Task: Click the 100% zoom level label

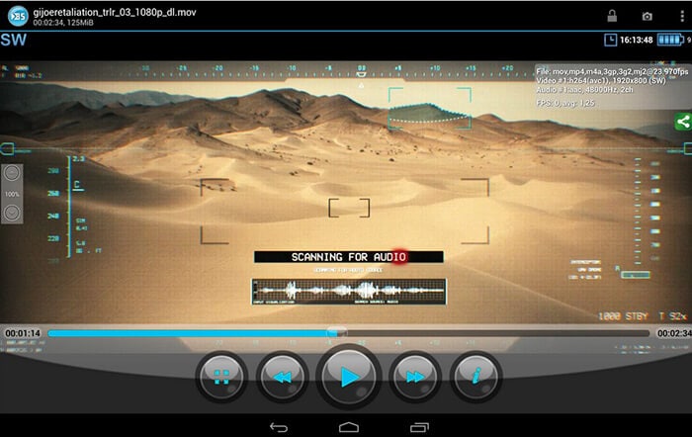Action: 12,194
